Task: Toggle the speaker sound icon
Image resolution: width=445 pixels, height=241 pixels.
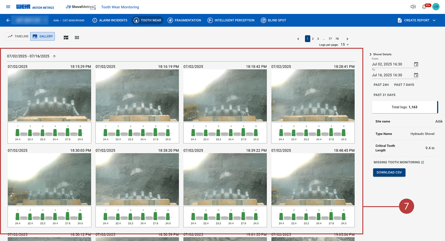Action: (x=413, y=7)
